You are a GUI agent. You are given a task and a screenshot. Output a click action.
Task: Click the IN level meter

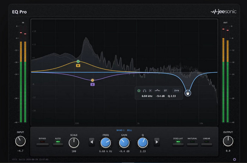pyautogui.click(x=23, y=74)
